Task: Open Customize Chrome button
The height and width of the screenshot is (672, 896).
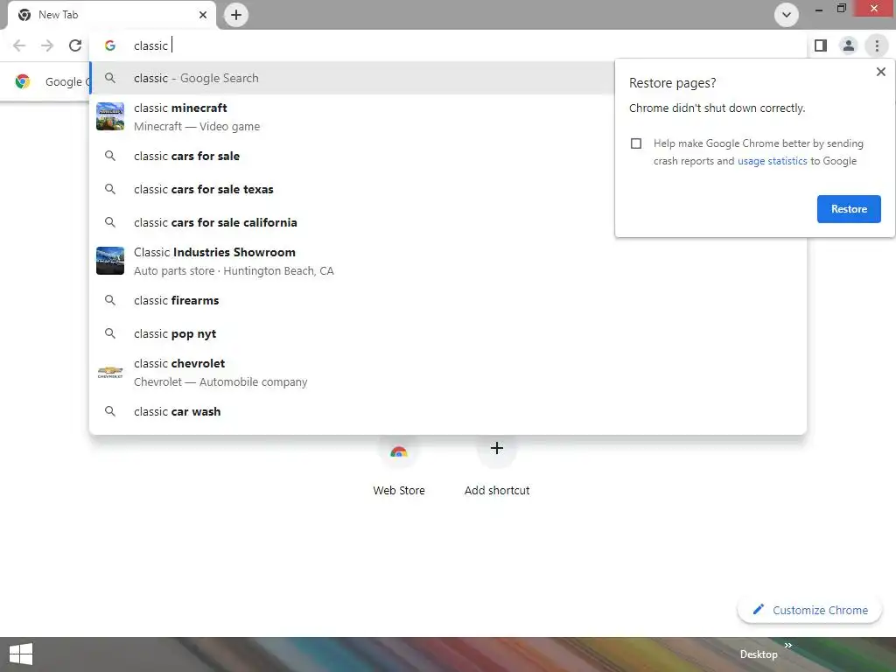Action: (x=809, y=610)
